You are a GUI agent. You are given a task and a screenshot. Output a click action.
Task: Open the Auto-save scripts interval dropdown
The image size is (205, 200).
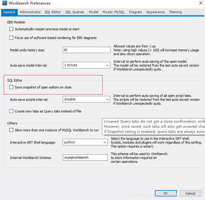(x=86, y=99)
